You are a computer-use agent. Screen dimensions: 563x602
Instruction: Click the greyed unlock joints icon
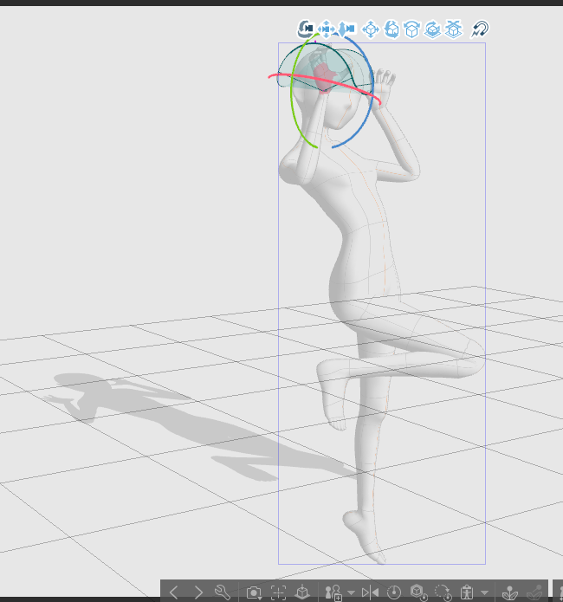(534, 593)
